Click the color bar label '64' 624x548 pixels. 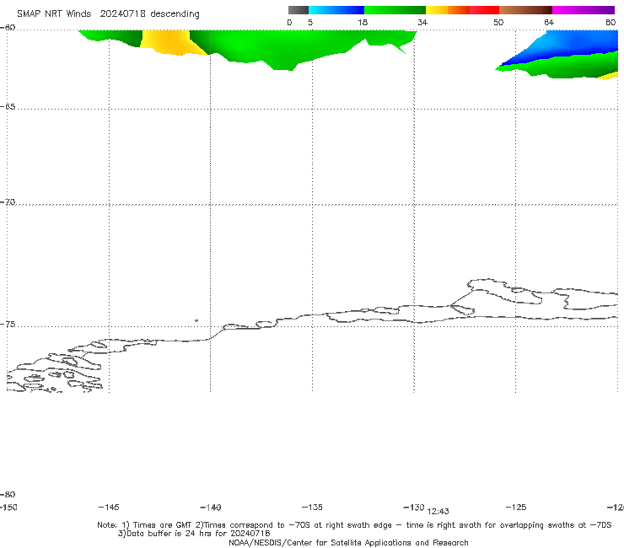tap(549, 23)
